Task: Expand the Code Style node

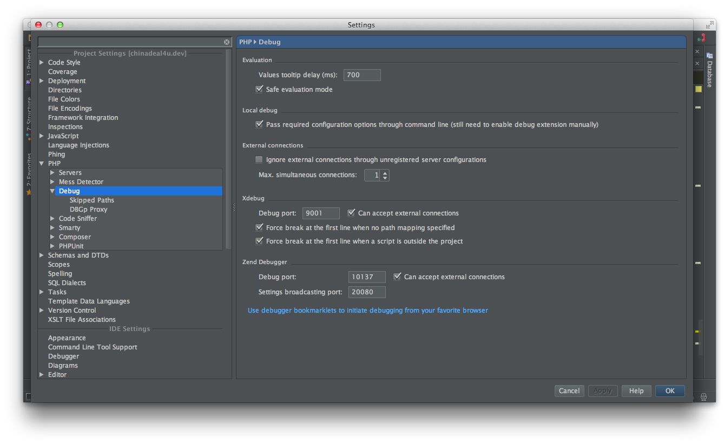Action: click(42, 63)
